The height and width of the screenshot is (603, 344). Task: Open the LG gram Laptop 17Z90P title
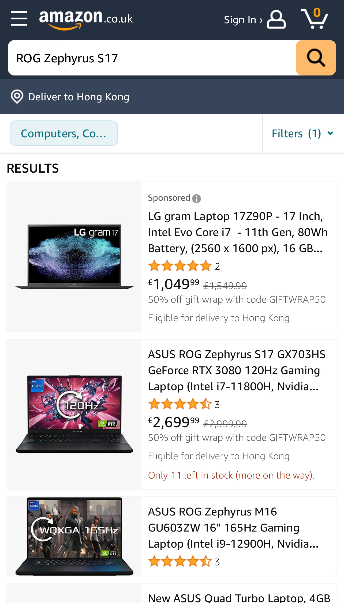coord(238,232)
